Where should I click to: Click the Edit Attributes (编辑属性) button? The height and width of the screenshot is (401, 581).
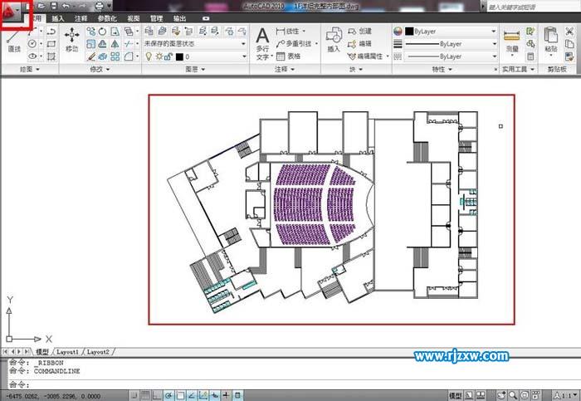(x=367, y=56)
